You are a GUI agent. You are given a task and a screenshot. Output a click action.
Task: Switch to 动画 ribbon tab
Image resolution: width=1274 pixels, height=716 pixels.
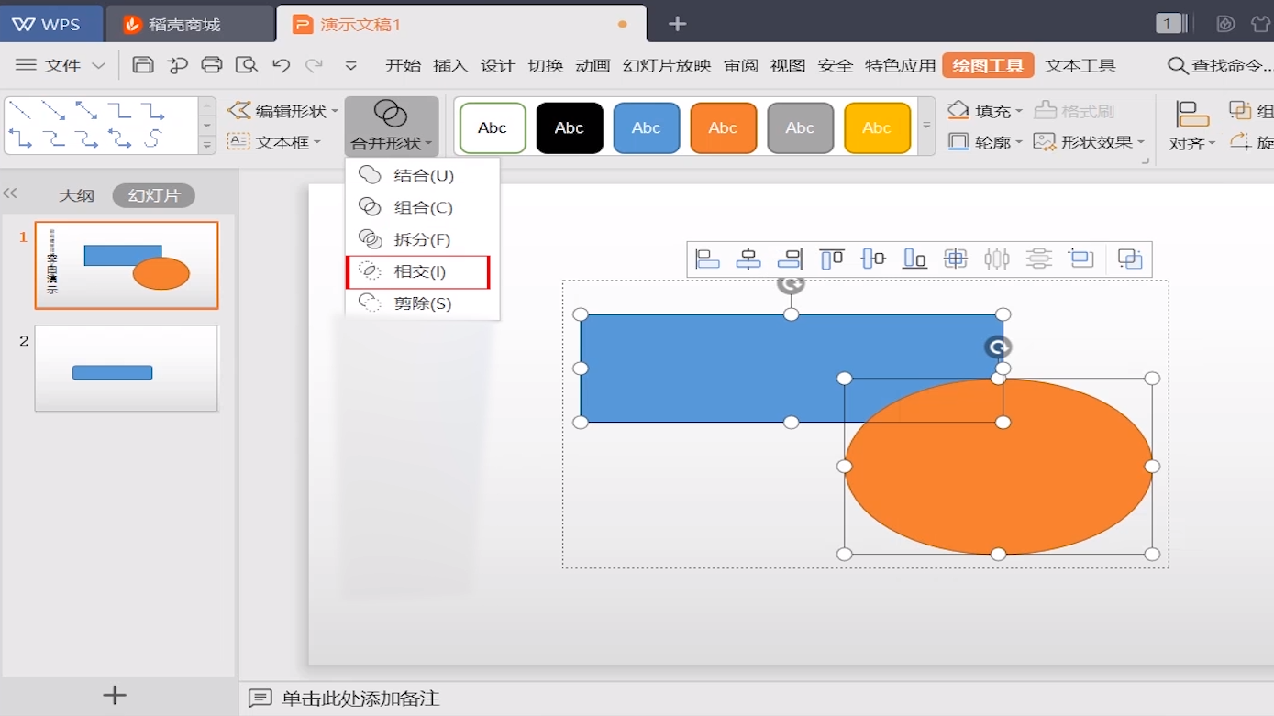point(593,65)
